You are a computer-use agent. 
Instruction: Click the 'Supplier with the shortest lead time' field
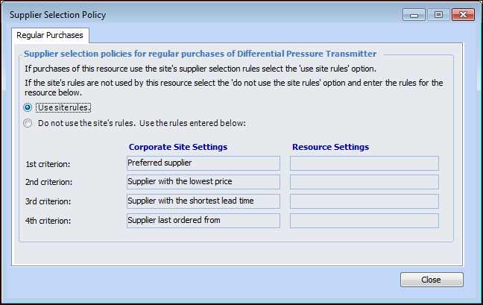tap(203, 201)
